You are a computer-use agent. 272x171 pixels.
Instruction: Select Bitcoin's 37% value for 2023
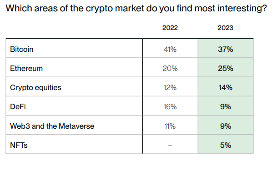tap(226, 49)
